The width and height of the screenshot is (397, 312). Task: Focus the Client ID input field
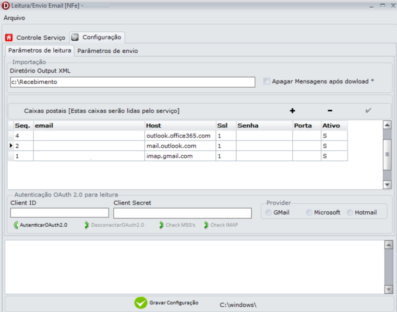(x=60, y=213)
